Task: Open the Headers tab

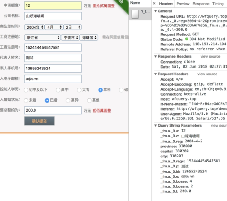Action: tap(166, 4)
